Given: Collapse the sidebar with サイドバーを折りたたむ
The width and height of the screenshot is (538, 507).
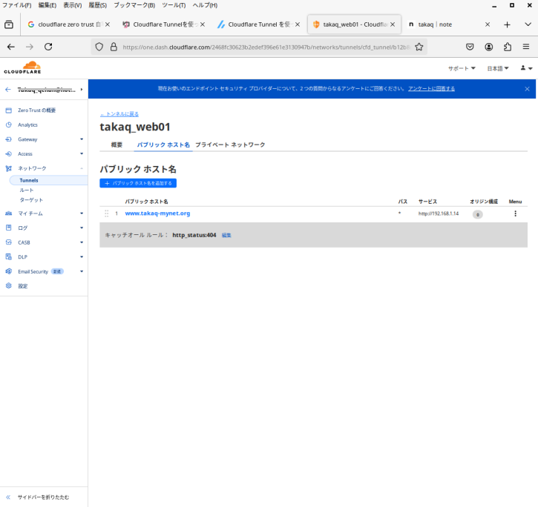Looking at the screenshot, I should pyautogui.click(x=43, y=497).
